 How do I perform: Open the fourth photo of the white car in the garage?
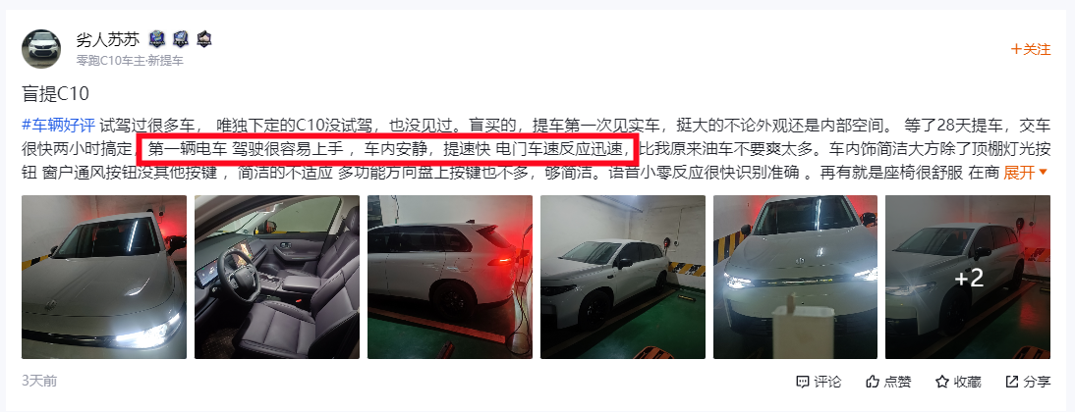(x=623, y=278)
